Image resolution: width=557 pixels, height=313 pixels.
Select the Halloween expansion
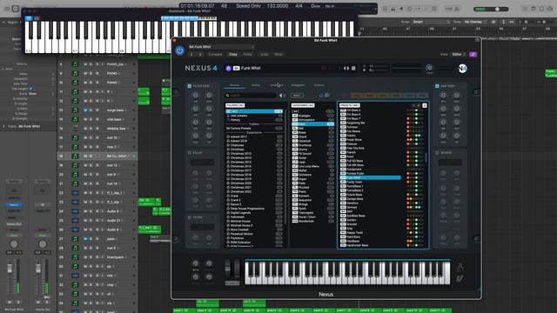click(x=254, y=216)
